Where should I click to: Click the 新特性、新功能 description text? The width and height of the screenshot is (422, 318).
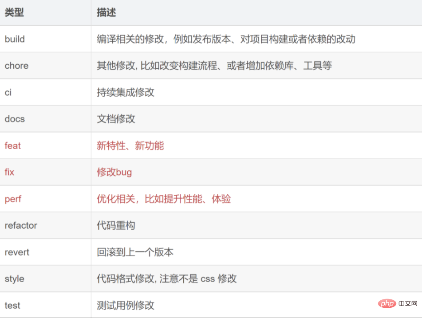[x=130, y=145]
